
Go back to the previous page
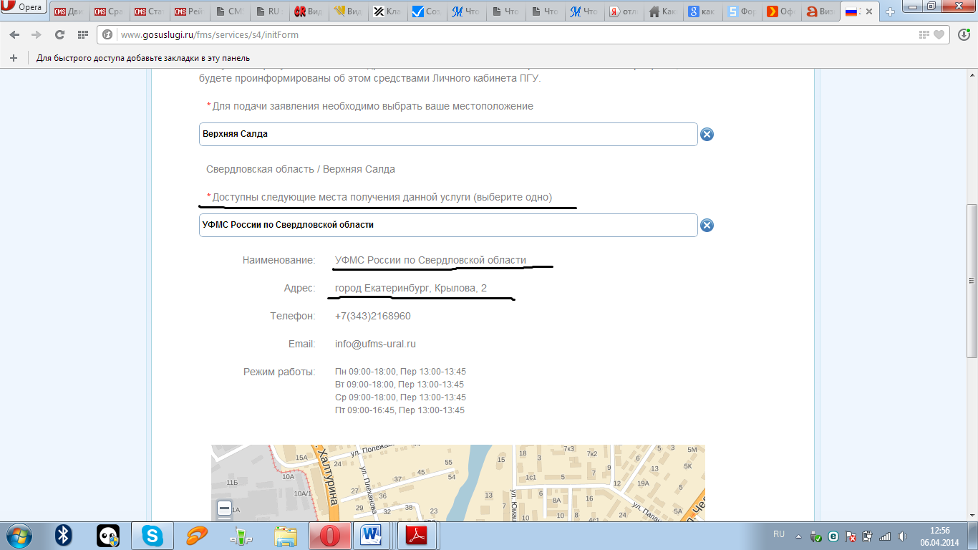pyautogui.click(x=14, y=35)
